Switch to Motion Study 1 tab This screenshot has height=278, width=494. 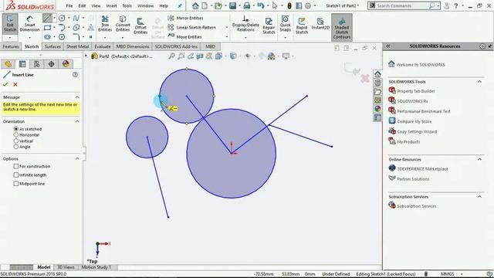click(96, 267)
